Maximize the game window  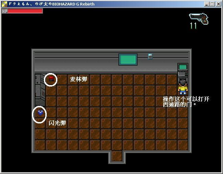coord(212,4)
